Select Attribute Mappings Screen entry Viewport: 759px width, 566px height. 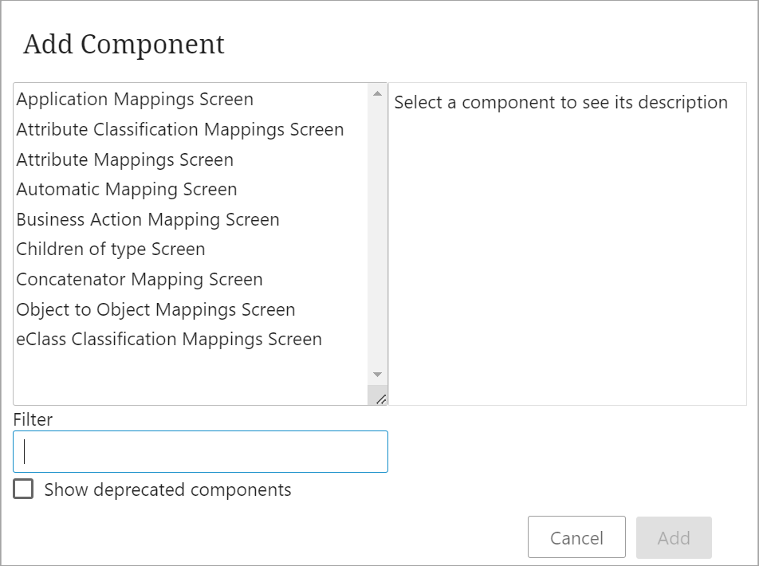[125, 160]
